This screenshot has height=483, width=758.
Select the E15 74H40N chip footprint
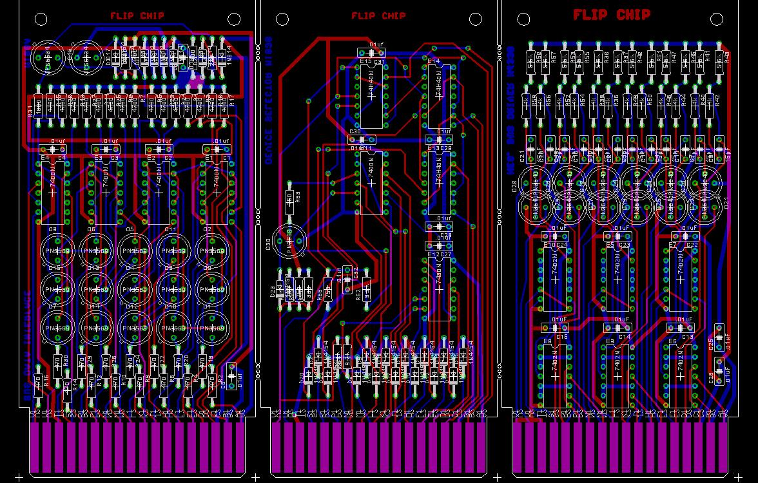point(371,96)
